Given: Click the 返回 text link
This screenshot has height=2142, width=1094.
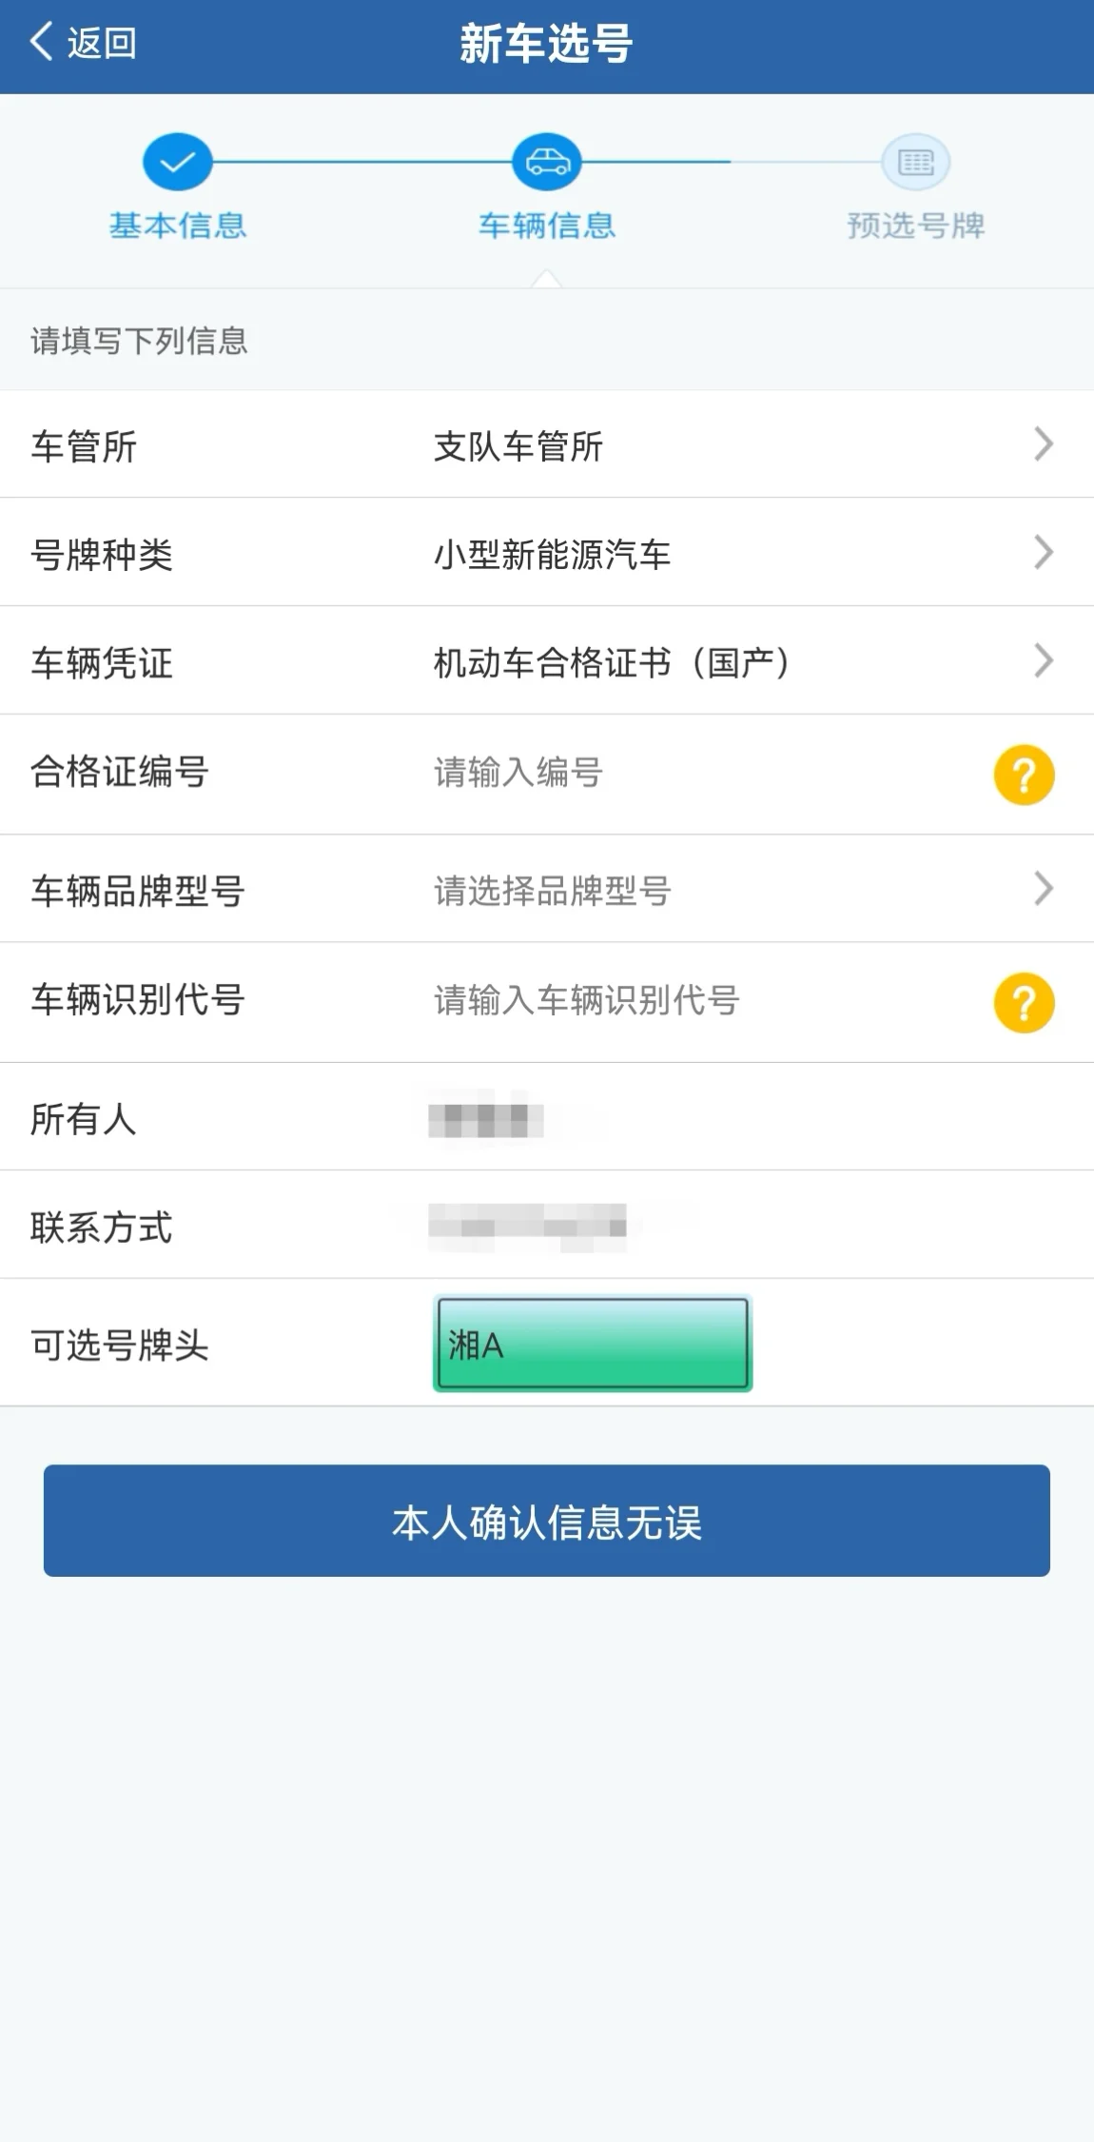Looking at the screenshot, I should tap(102, 43).
